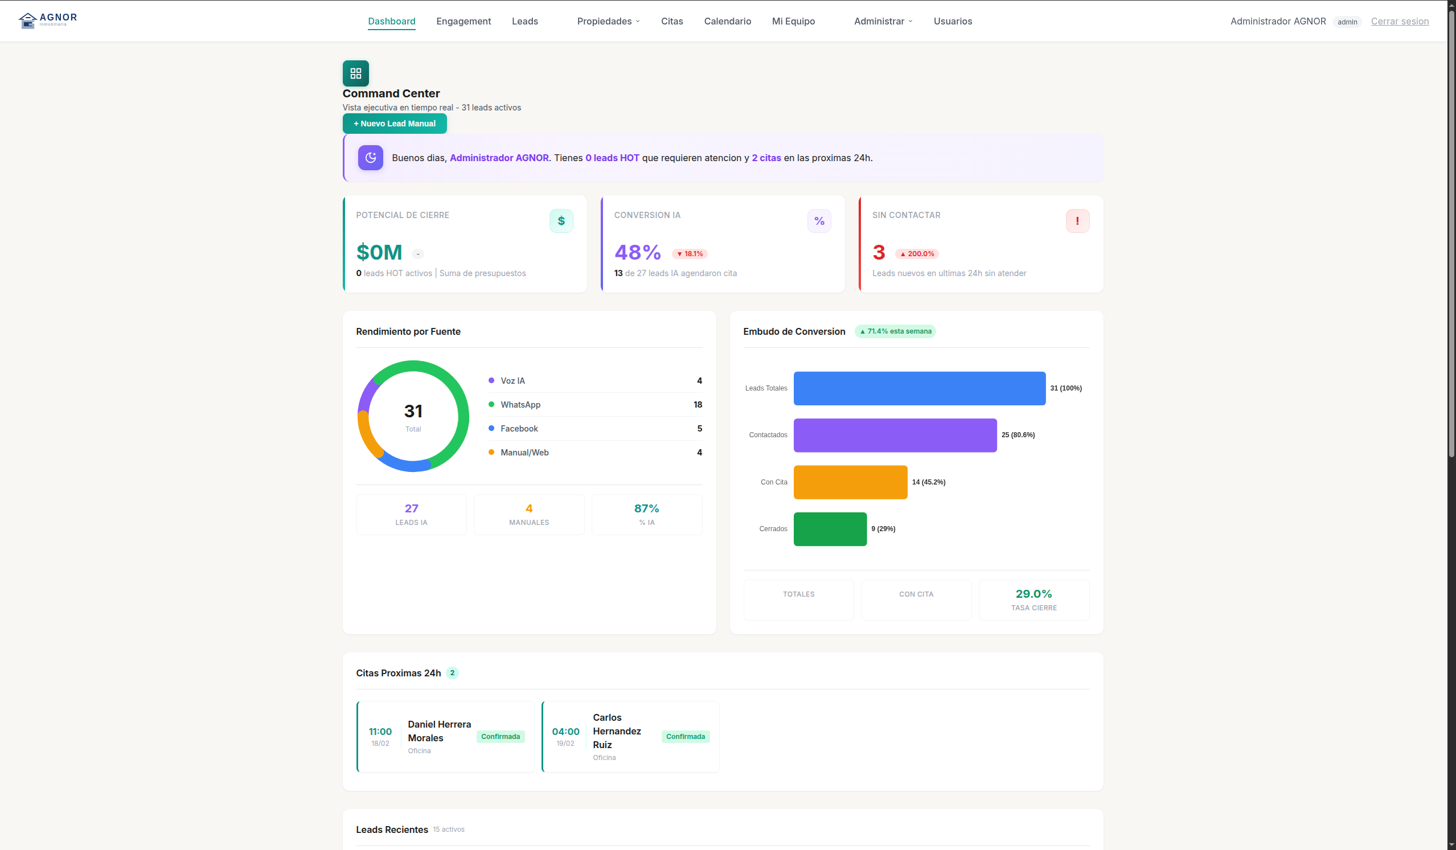The image size is (1456, 850).
Task: Click the 2 citas link in greeting
Action: point(766,158)
